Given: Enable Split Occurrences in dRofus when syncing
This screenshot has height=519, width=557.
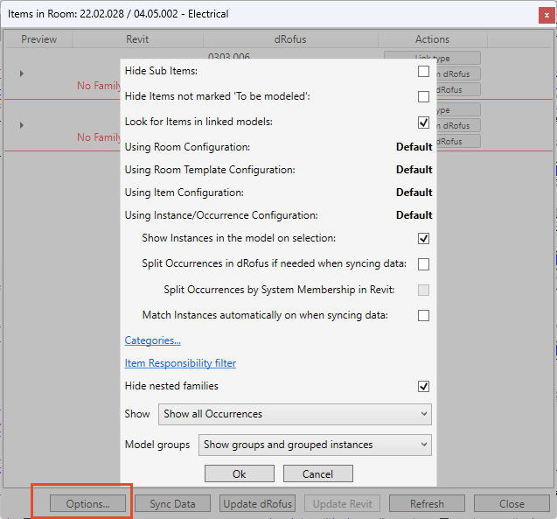Looking at the screenshot, I should 423,263.
